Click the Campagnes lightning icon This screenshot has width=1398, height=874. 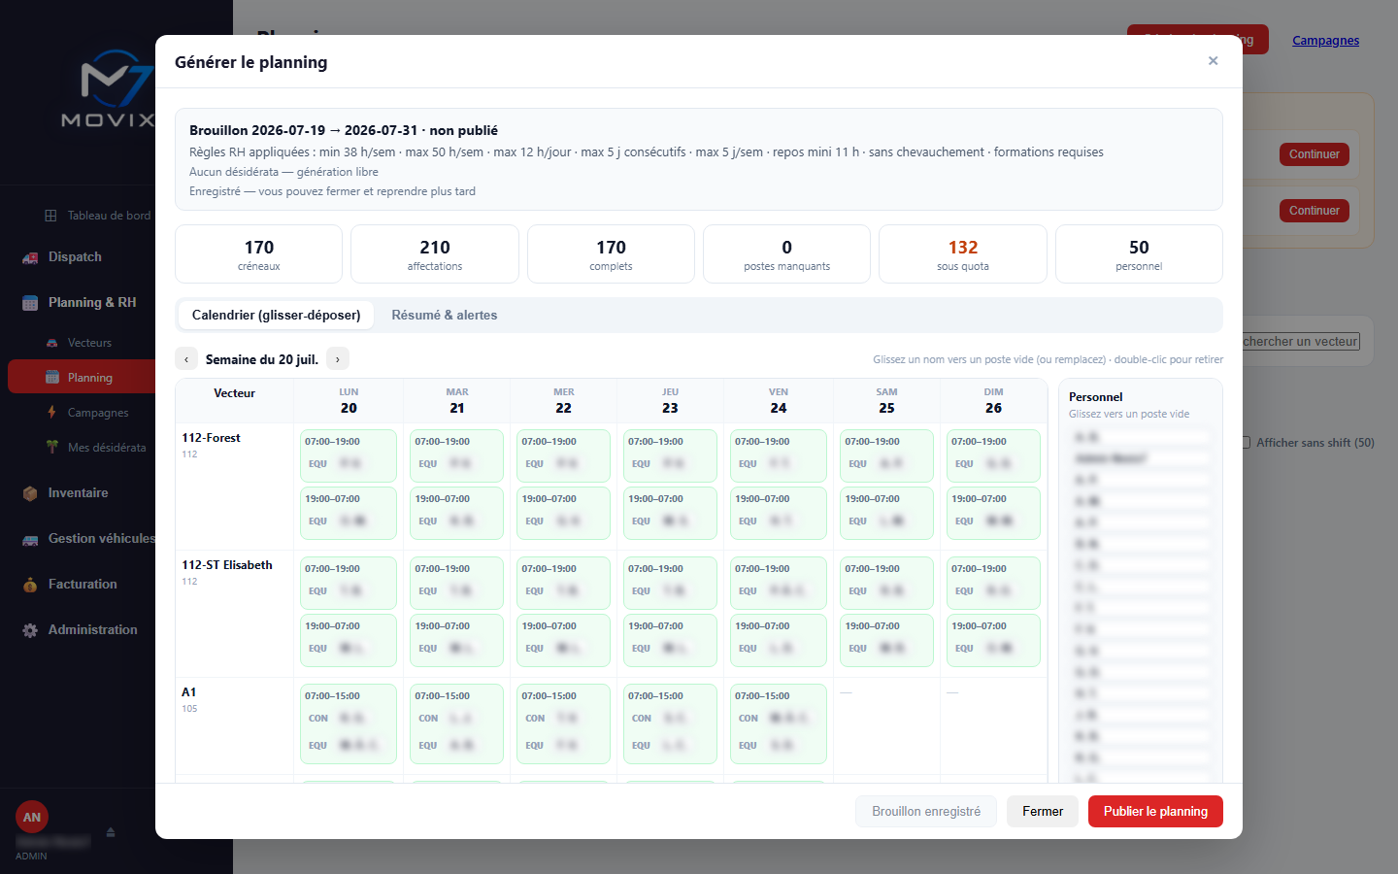tap(51, 413)
